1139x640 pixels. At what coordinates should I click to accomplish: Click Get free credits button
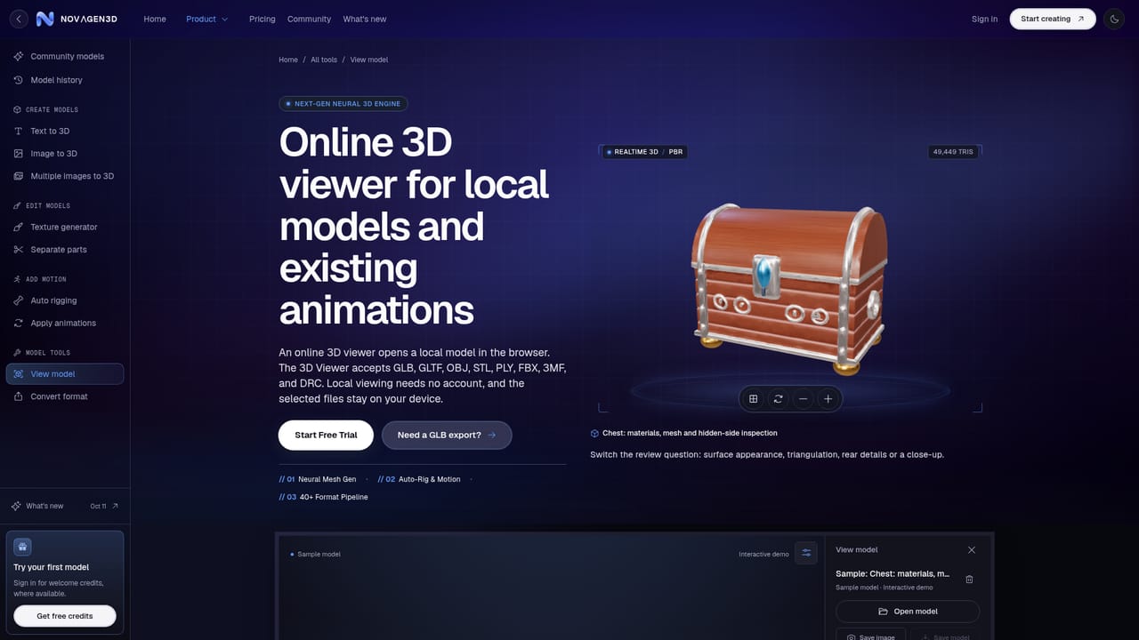coord(65,616)
